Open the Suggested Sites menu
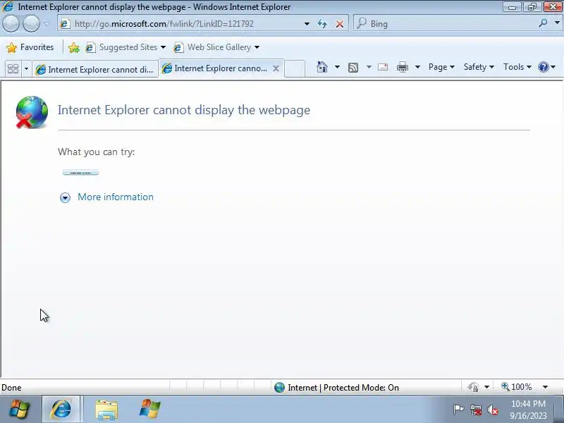The width and height of the screenshot is (564, 423). [x=126, y=47]
